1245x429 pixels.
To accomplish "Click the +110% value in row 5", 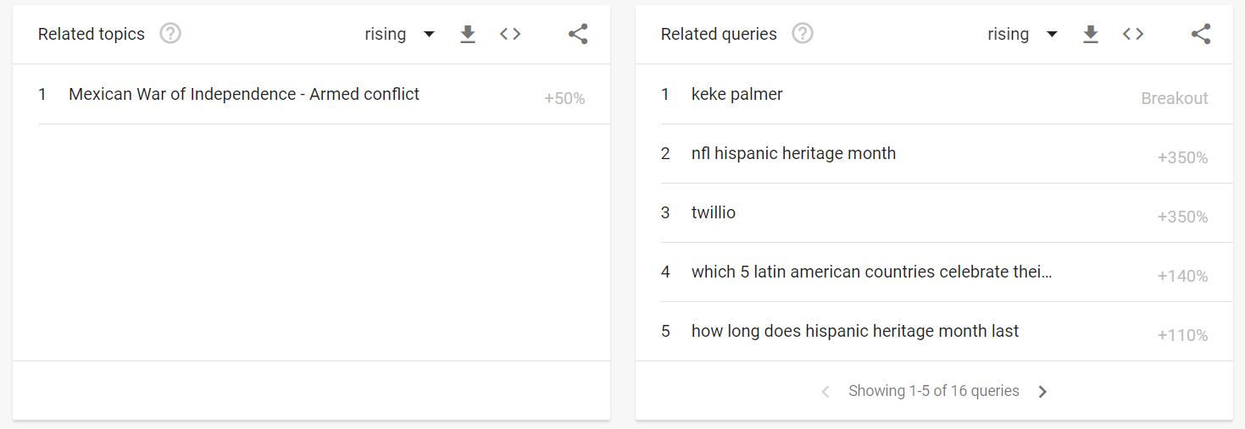I will (1182, 335).
